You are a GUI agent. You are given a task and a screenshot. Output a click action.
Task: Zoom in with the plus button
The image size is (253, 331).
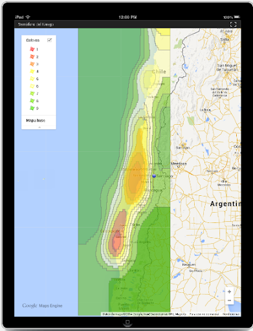pyautogui.click(x=229, y=292)
